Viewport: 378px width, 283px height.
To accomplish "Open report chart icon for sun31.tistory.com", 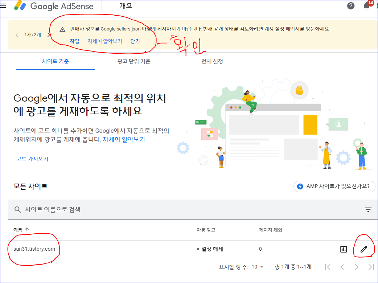I will 344,249.
